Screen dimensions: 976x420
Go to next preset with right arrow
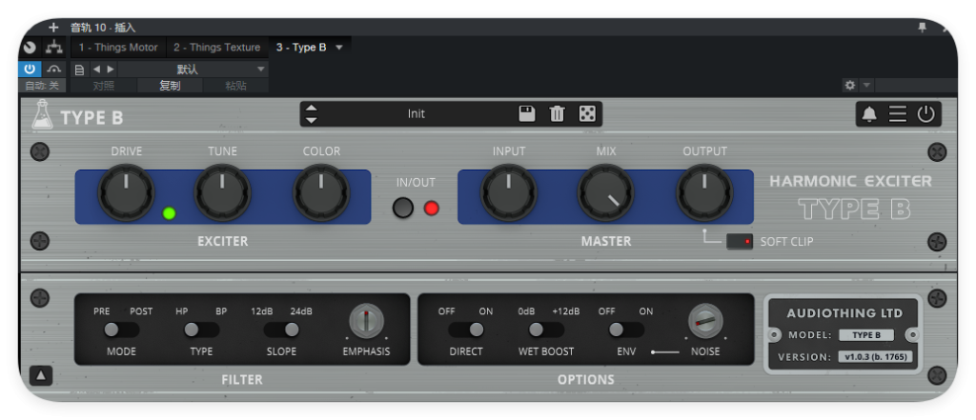(x=111, y=70)
